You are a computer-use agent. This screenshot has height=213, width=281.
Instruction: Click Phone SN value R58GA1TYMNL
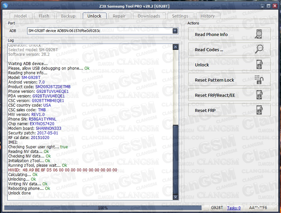[x=42, y=119]
